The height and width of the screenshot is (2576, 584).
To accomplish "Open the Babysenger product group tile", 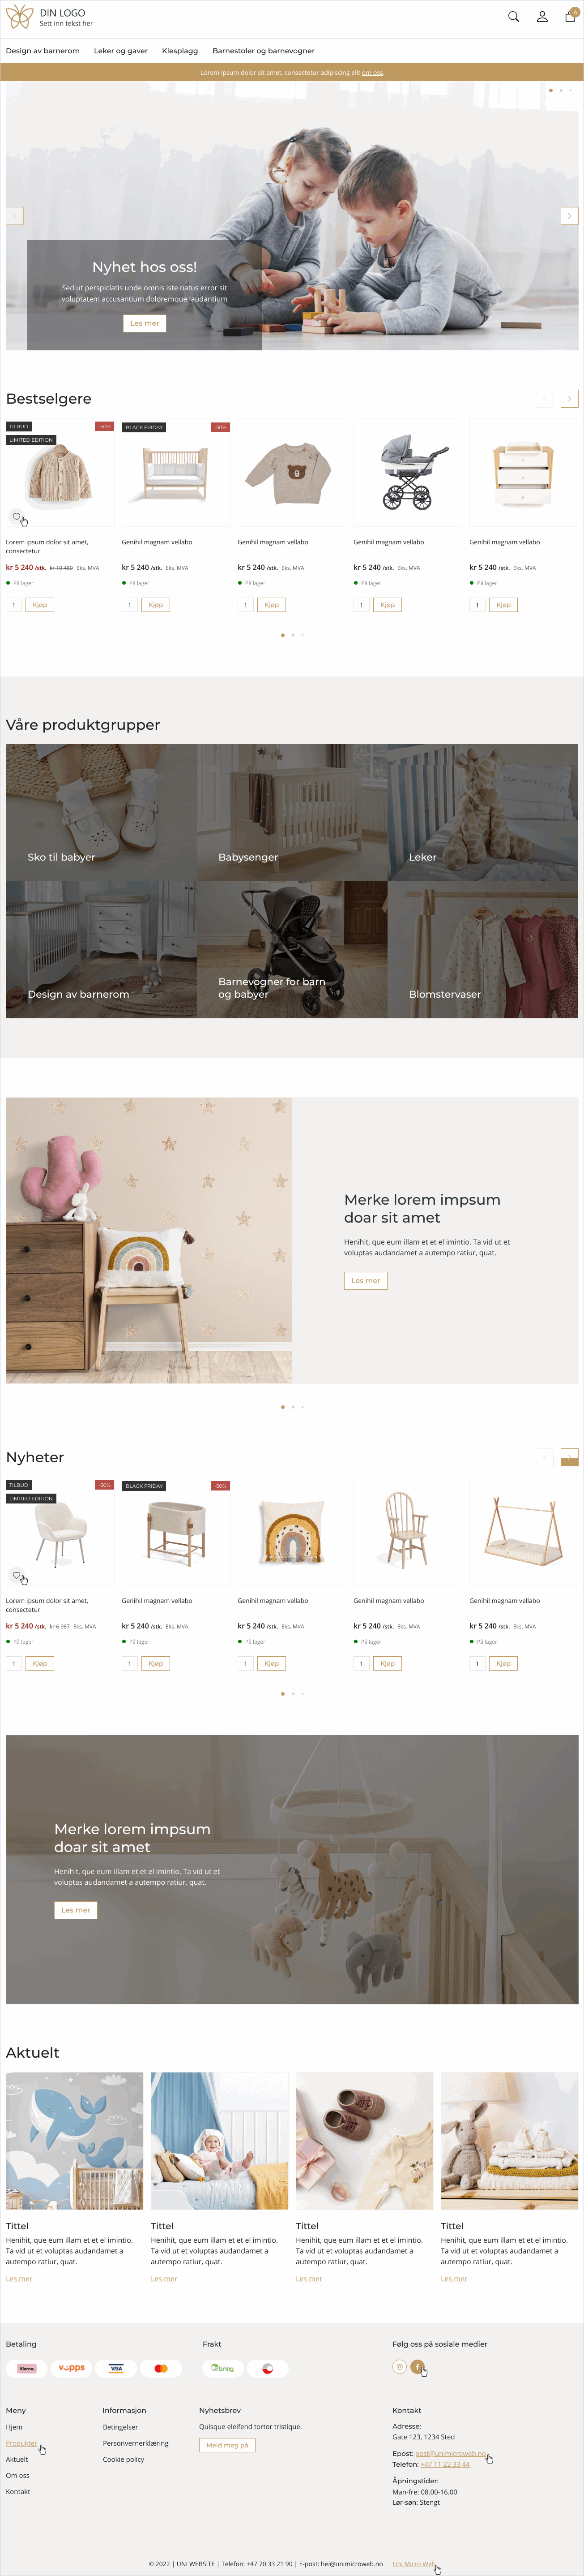I will [x=291, y=812].
